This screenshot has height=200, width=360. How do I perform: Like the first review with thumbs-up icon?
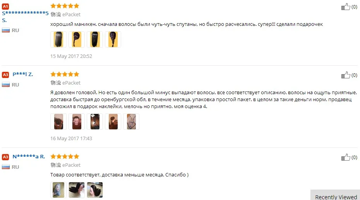click(346, 7)
